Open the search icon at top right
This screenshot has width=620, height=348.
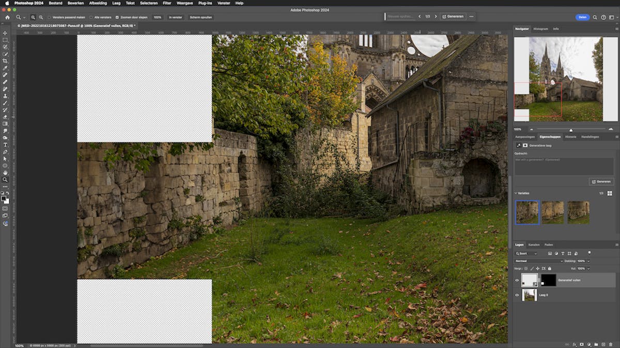click(595, 17)
